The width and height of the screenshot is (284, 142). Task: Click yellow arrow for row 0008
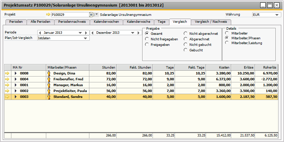7,73
